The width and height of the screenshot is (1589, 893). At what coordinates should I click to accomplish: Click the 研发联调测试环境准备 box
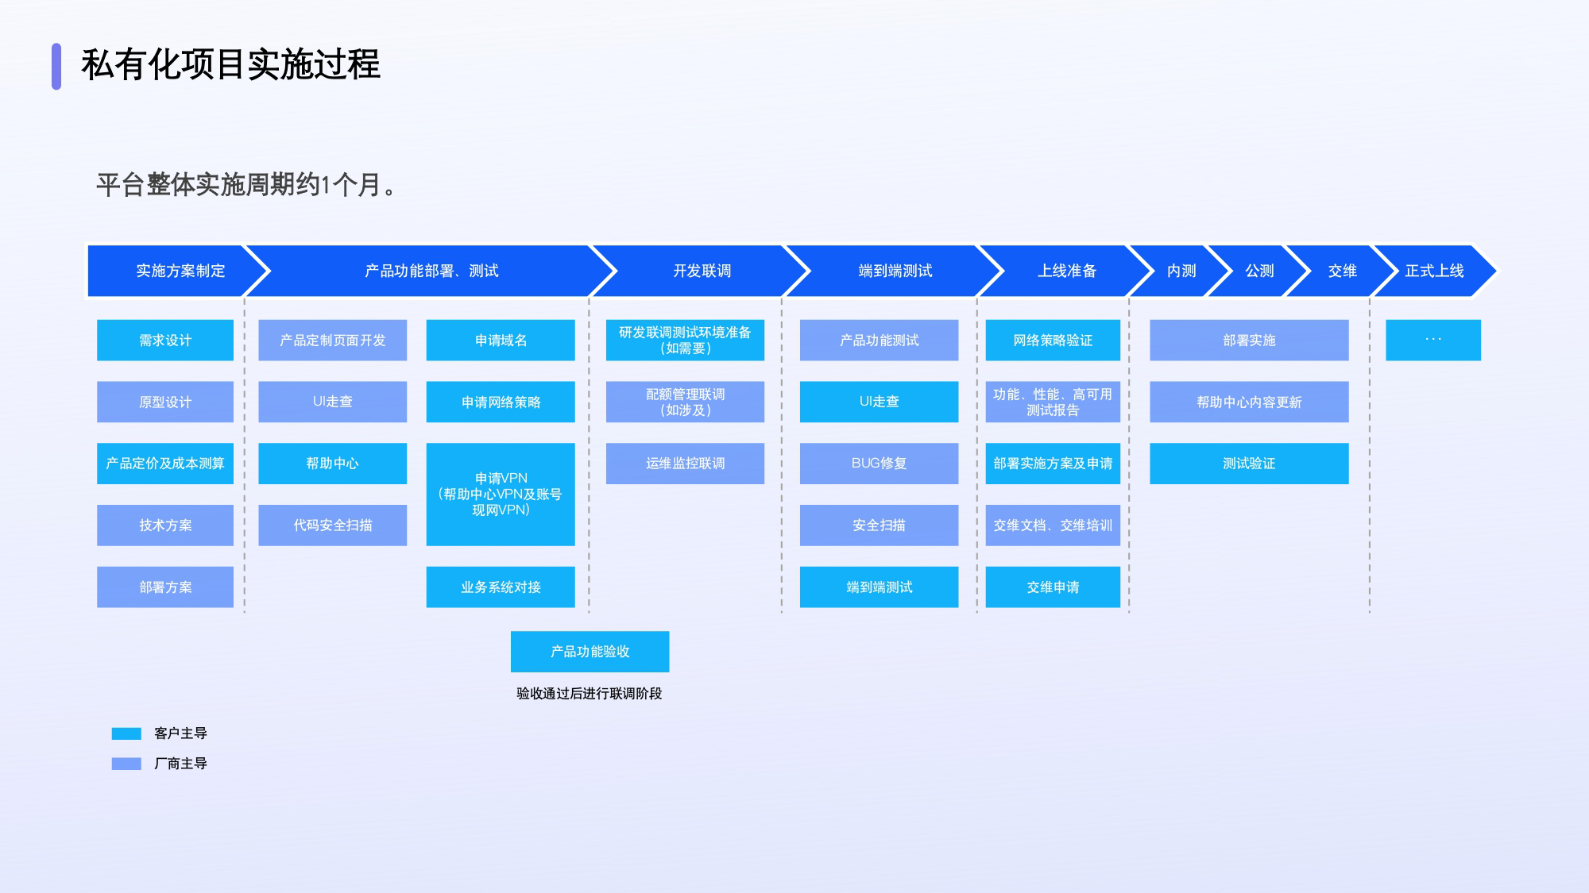[685, 341]
